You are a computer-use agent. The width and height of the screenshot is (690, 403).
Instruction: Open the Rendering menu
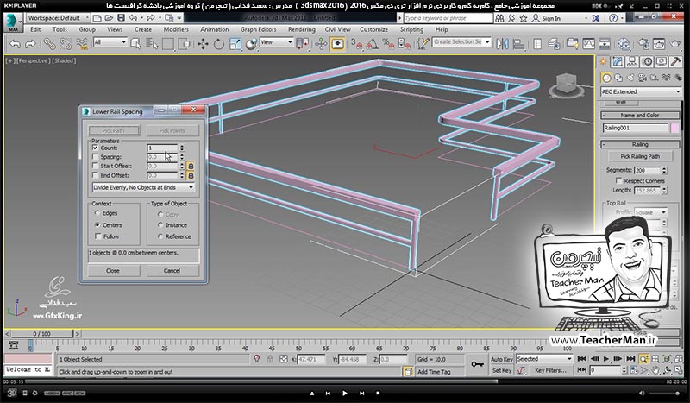coord(301,29)
